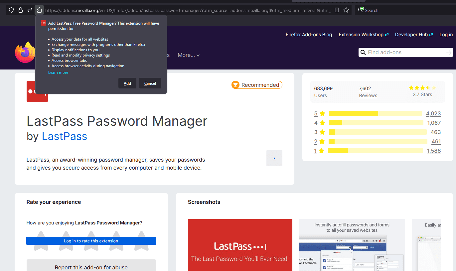Image resolution: width=456 pixels, height=271 pixels.
Task: Click the magnifier icon in Find add-ons
Action: 363,53
